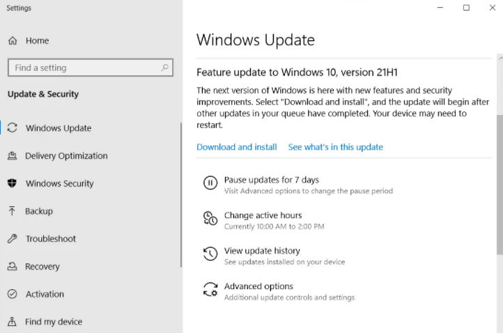Viewport: 503px width, 333px height.
Task: Click the update history clock icon
Action: [x=210, y=254]
